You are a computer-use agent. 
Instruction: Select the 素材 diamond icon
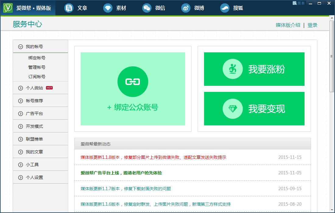(108, 8)
